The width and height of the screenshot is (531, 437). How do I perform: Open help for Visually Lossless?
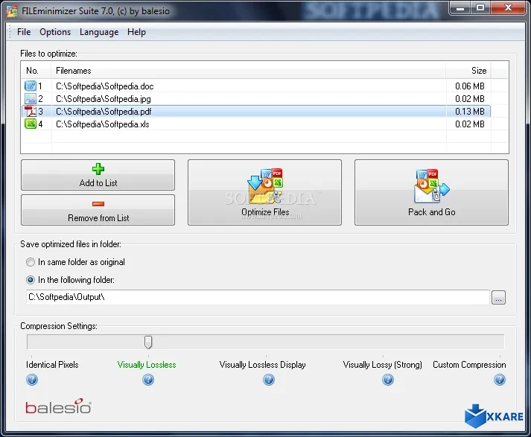pos(148,380)
